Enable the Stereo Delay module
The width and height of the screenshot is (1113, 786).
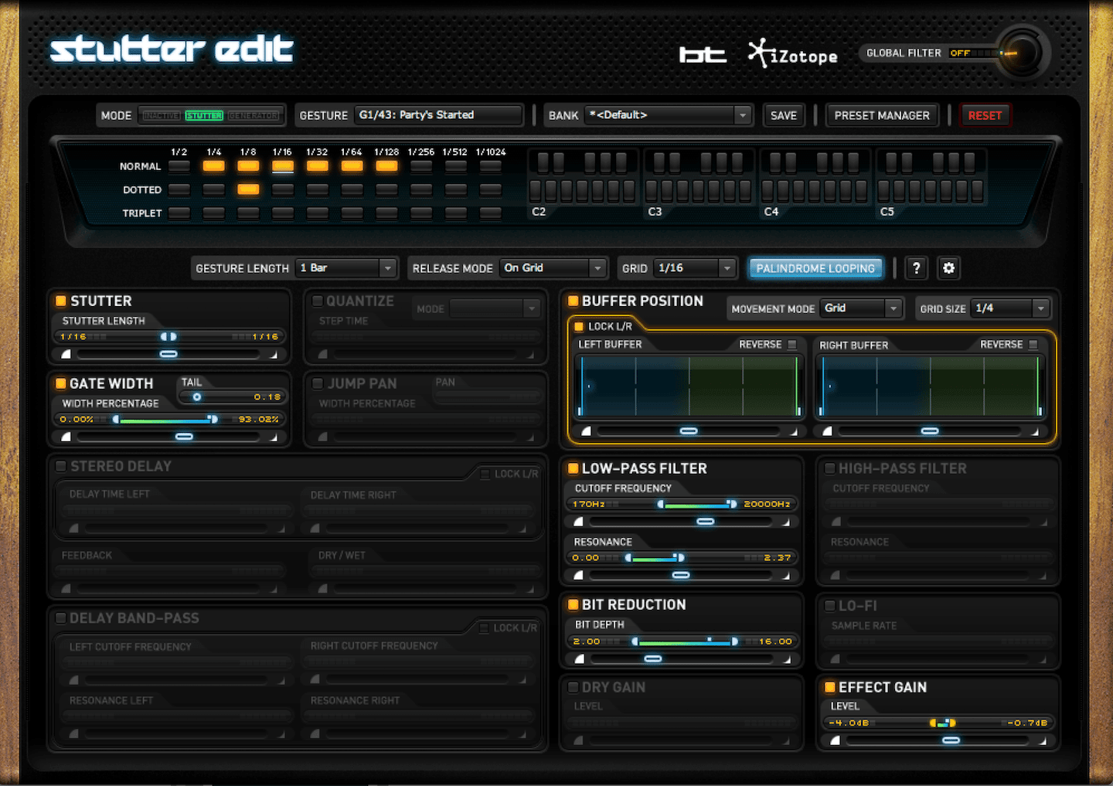60,466
